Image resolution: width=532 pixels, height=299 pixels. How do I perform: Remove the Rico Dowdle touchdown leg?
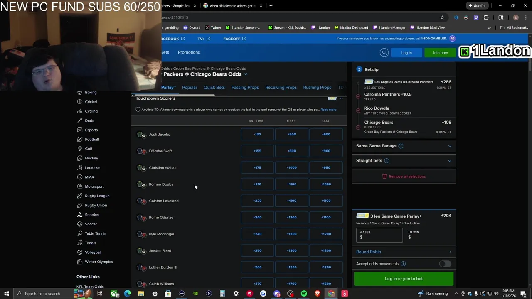pyautogui.click(x=358, y=110)
